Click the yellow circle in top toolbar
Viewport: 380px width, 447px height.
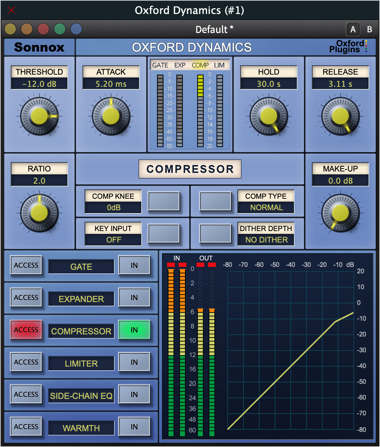[x=10, y=29]
